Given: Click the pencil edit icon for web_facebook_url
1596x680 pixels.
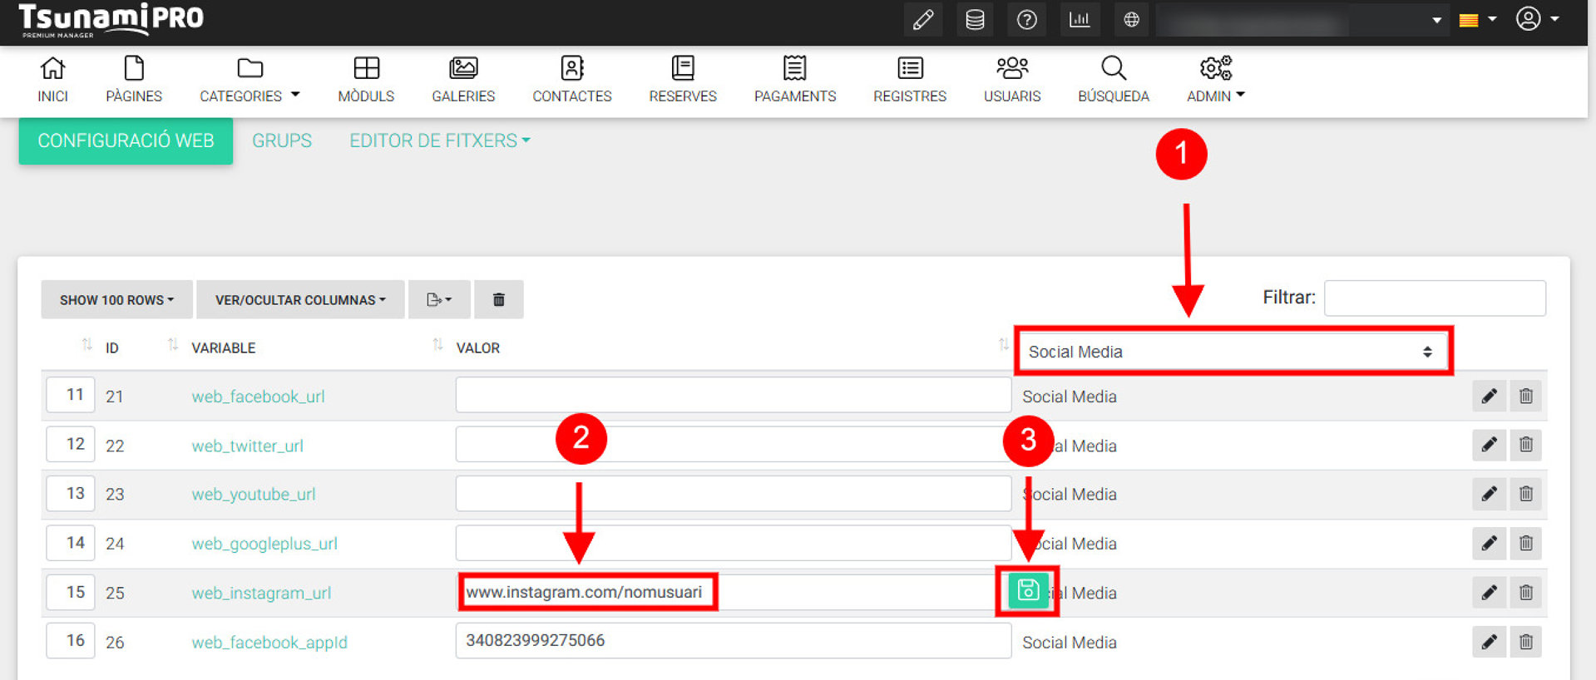Looking at the screenshot, I should pos(1489,396).
